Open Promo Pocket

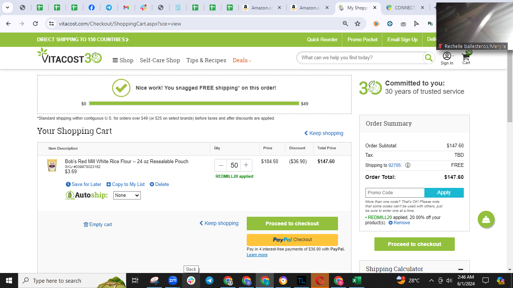click(x=363, y=39)
